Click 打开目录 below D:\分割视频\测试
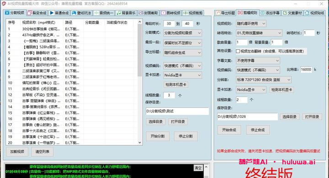This screenshot has height=178, width=329. 178,122
